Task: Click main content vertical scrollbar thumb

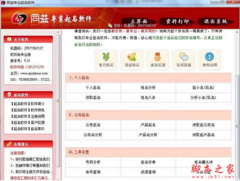Action: click(x=237, y=127)
